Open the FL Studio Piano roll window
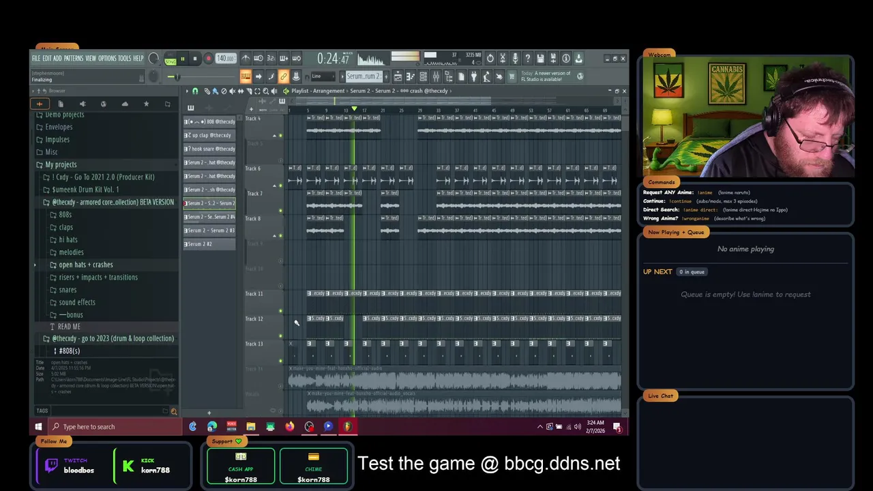Image resolution: width=873 pixels, height=491 pixels. pos(411,76)
